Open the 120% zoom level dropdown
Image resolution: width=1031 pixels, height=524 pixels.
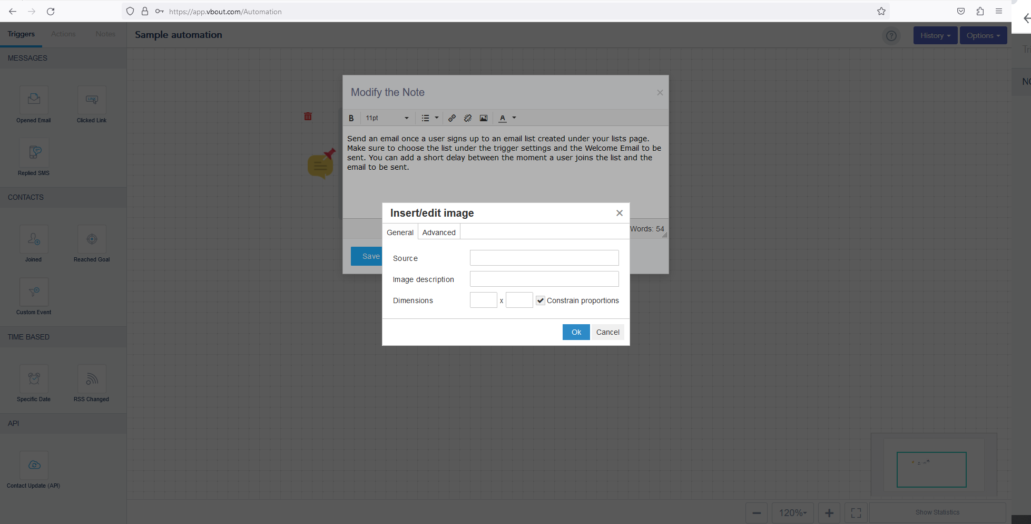pyautogui.click(x=793, y=513)
